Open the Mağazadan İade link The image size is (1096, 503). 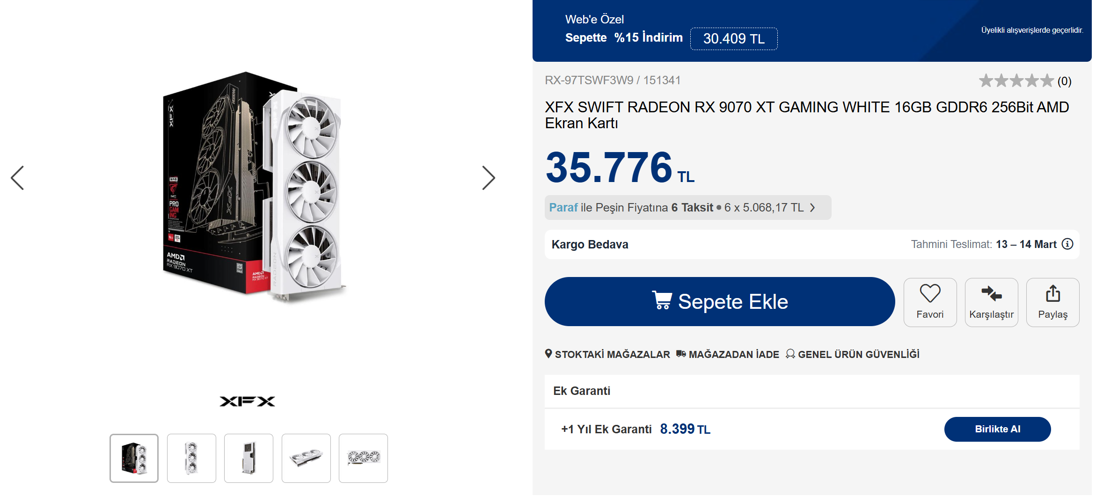tap(728, 354)
